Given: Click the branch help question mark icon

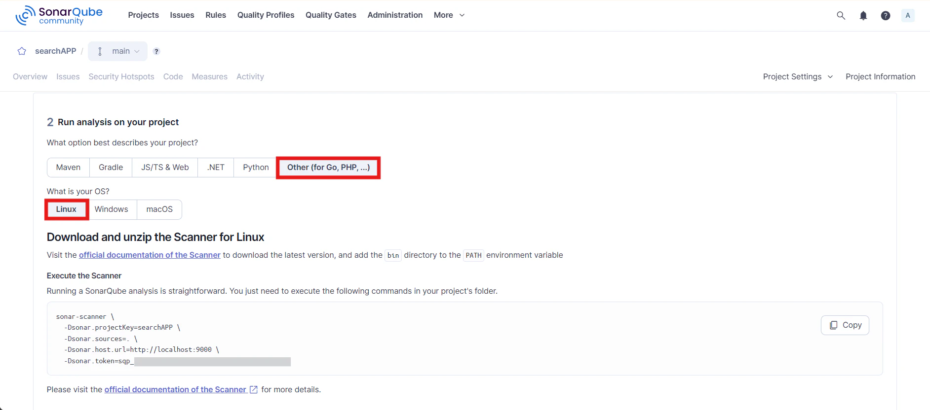Looking at the screenshot, I should 156,51.
